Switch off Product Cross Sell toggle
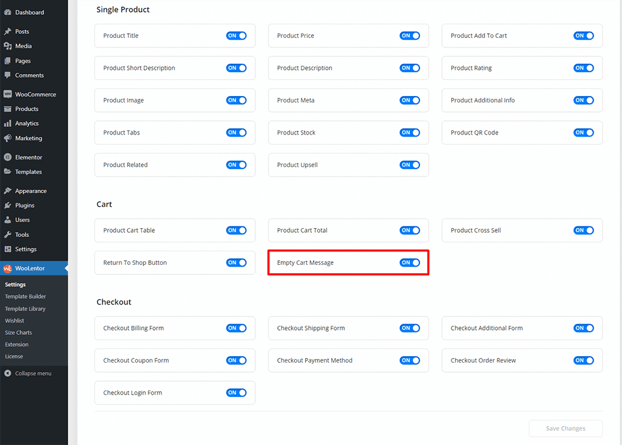622x445 pixels. click(583, 230)
